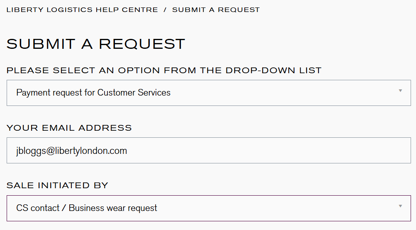This screenshot has width=416, height=230.
Task: Focus the Your Email Address input field
Action: click(209, 151)
